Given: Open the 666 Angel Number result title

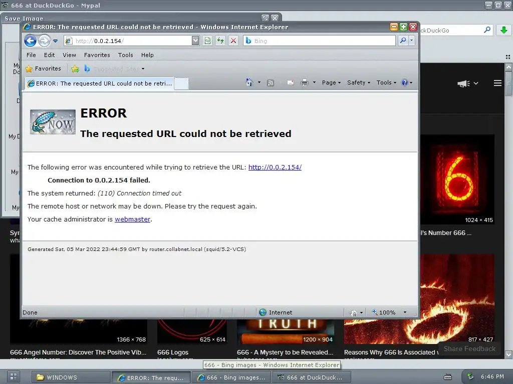Looking at the screenshot, I should [x=78, y=352].
